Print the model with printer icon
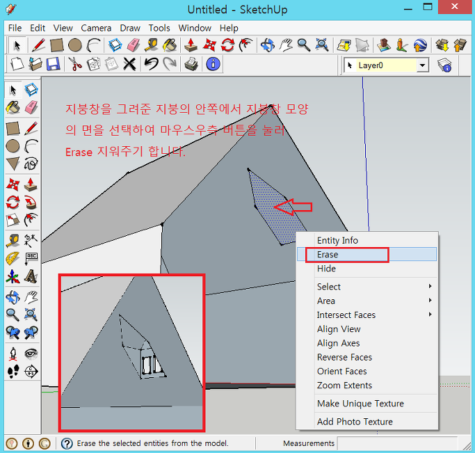Image resolution: width=475 pixels, height=453 pixels. [191, 64]
